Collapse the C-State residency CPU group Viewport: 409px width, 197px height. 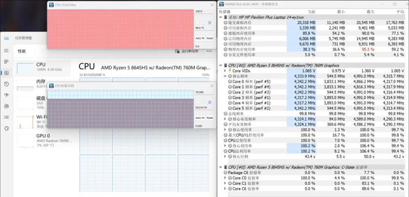[221, 167]
